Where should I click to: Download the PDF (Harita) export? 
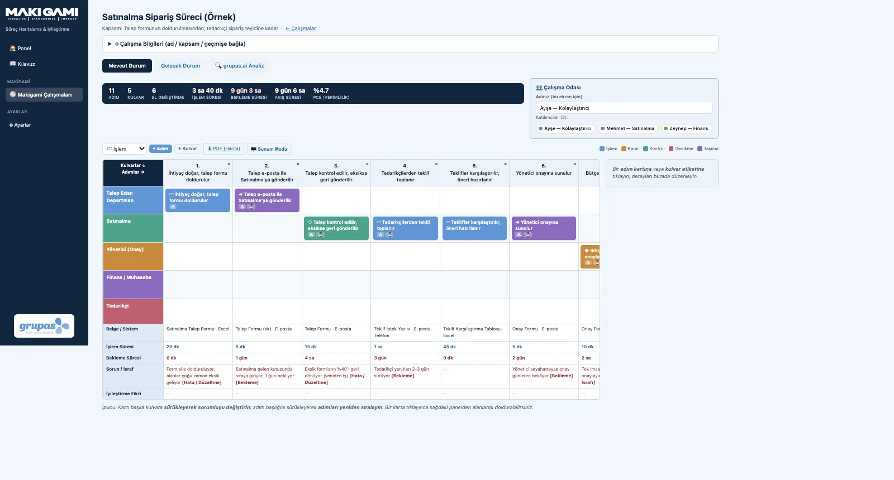(223, 149)
